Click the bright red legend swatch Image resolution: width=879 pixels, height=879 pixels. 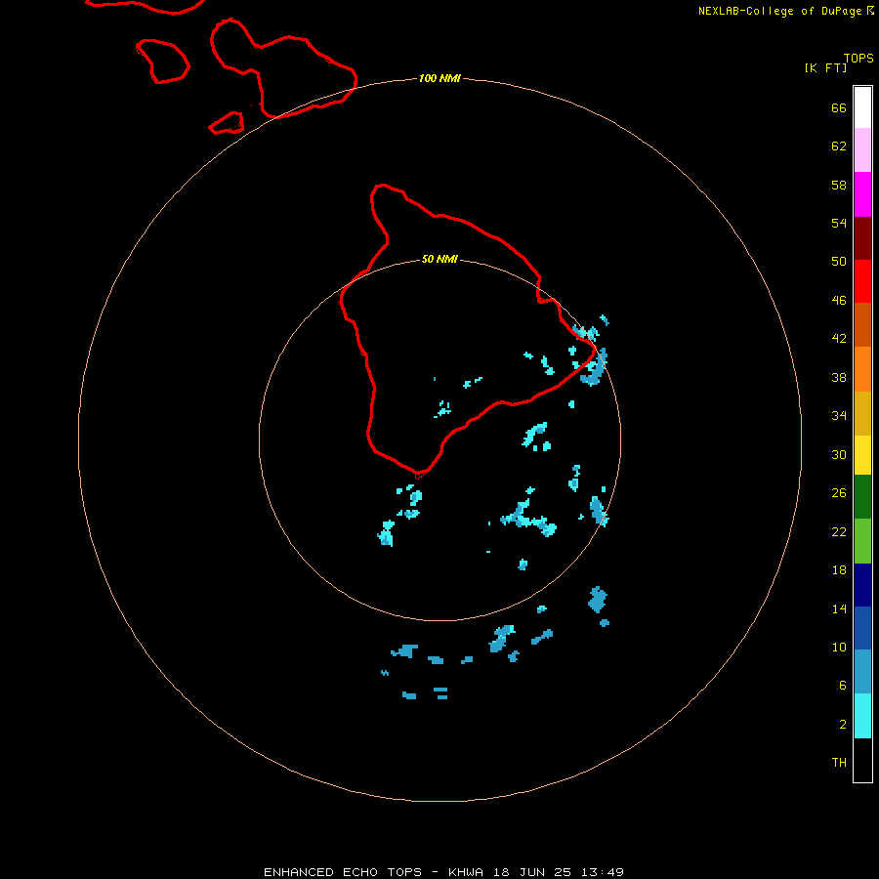[x=862, y=281]
